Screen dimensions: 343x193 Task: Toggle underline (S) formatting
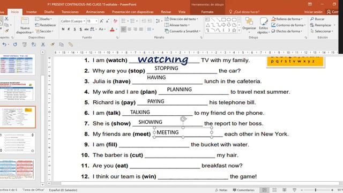(x=75, y=29)
